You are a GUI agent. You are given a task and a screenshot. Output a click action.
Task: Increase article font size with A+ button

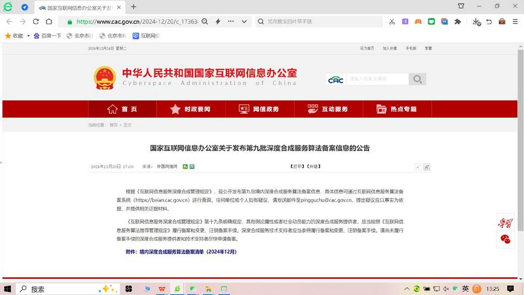point(427,167)
